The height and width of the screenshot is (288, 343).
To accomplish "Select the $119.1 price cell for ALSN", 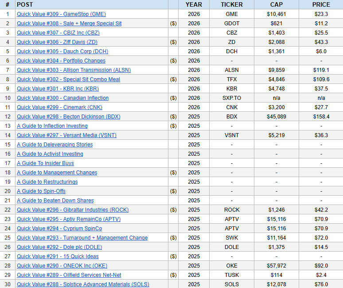I will [x=321, y=70].
